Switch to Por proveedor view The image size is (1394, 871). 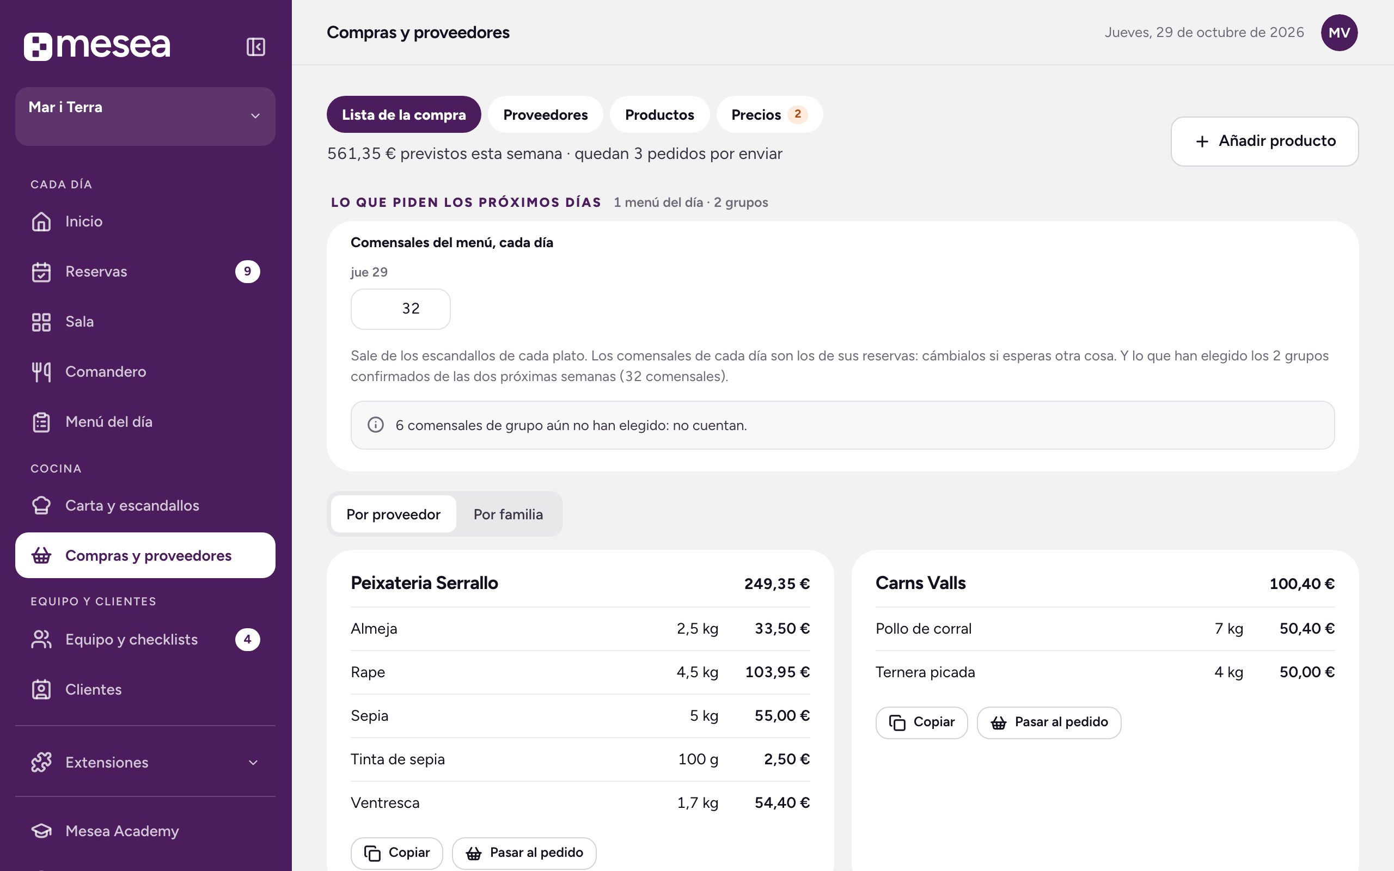pyautogui.click(x=394, y=514)
